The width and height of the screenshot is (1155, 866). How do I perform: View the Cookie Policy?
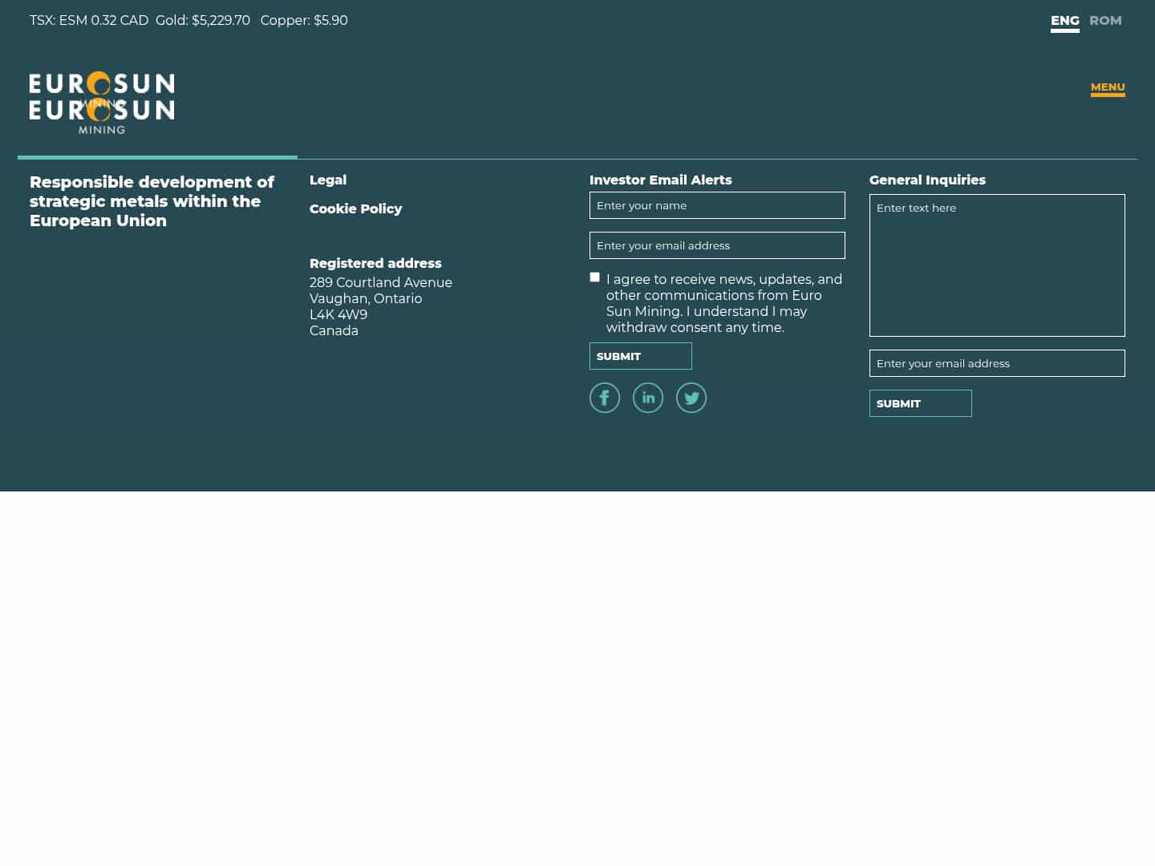356,208
